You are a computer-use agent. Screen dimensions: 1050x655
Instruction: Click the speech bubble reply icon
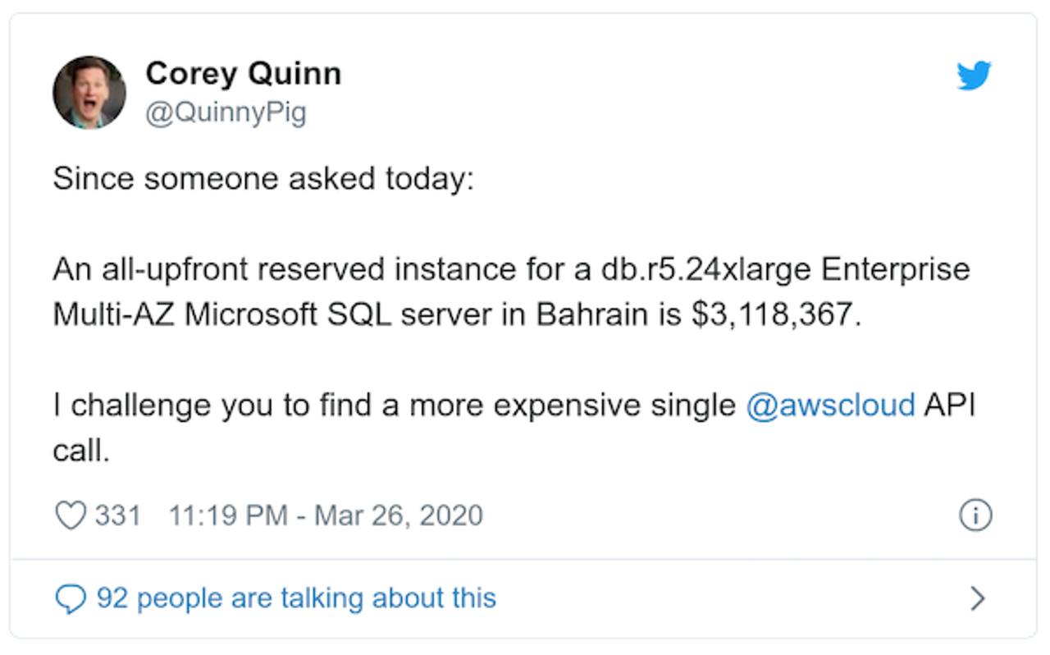click(70, 598)
